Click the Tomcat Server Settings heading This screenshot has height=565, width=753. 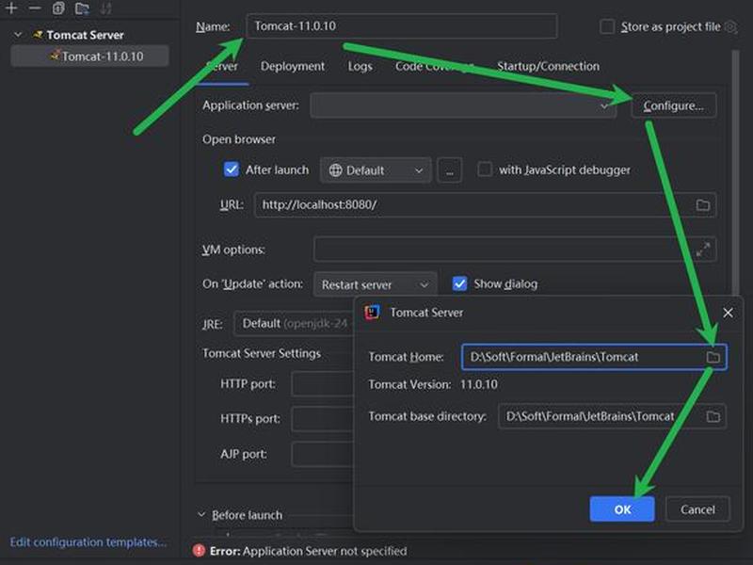[x=262, y=354]
